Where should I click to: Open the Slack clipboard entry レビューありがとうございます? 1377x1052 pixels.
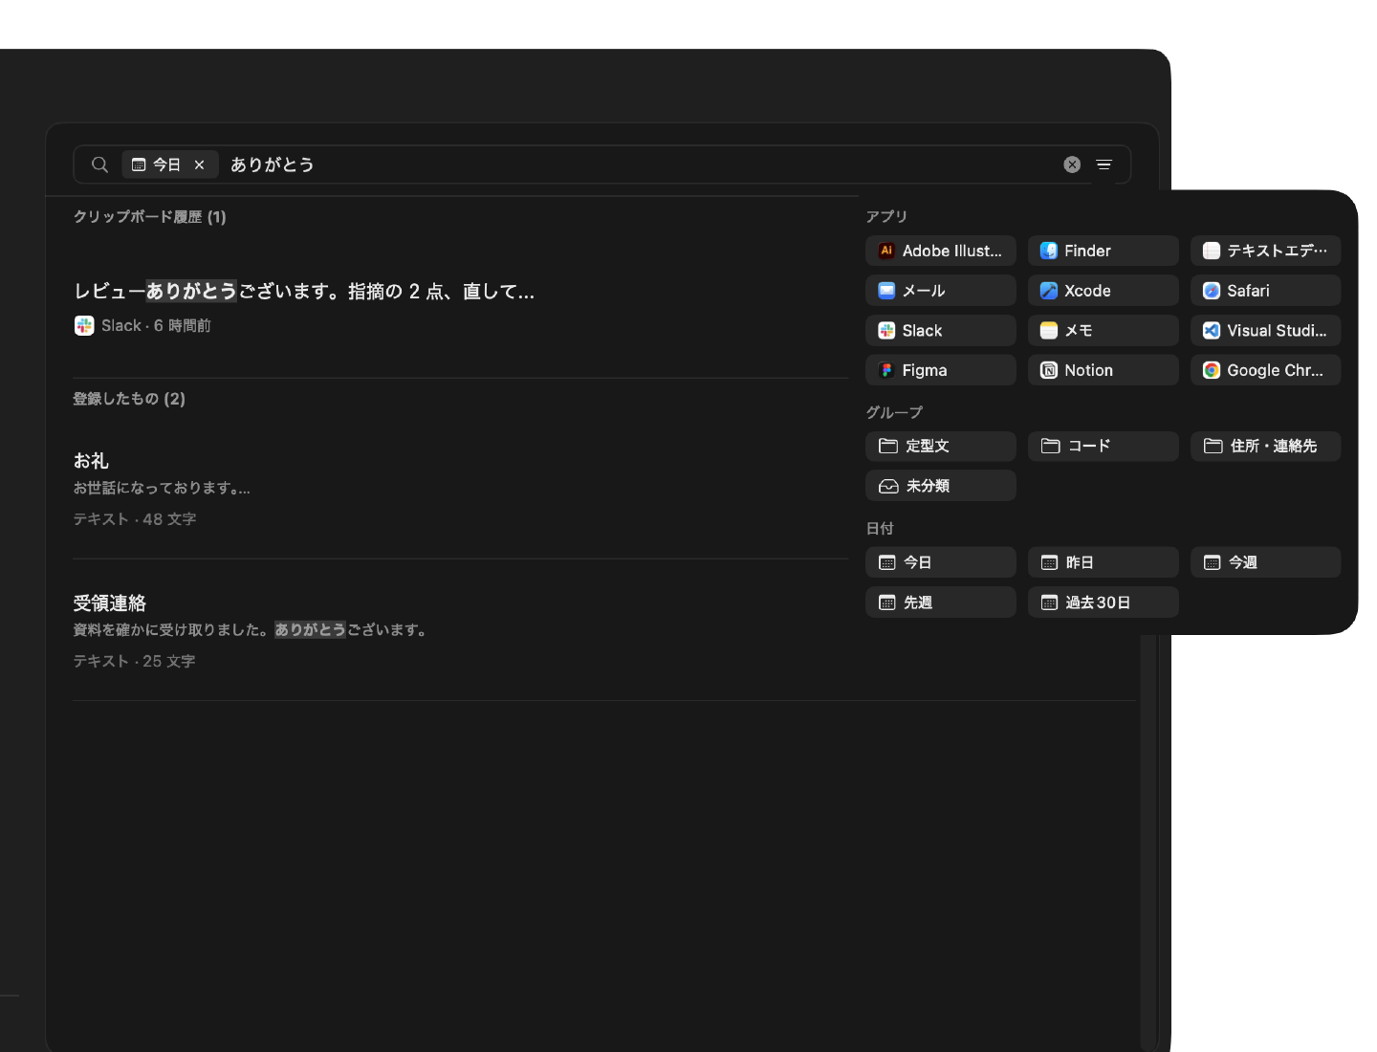tap(461, 307)
